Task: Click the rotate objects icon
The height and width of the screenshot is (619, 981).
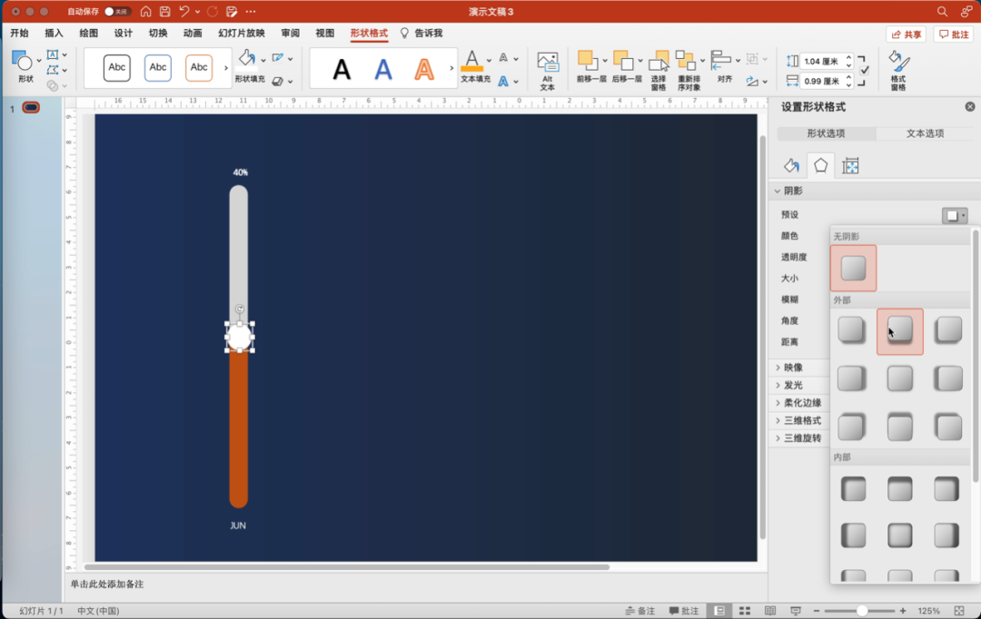Action: (x=752, y=82)
